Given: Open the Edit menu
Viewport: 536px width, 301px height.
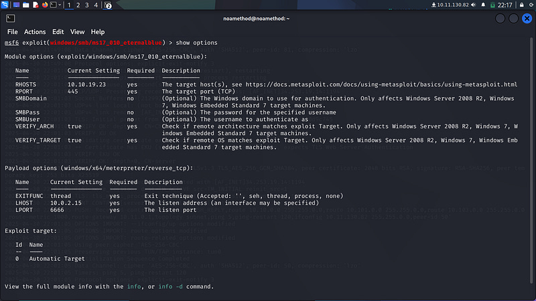Looking at the screenshot, I should [x=58, y=31].
